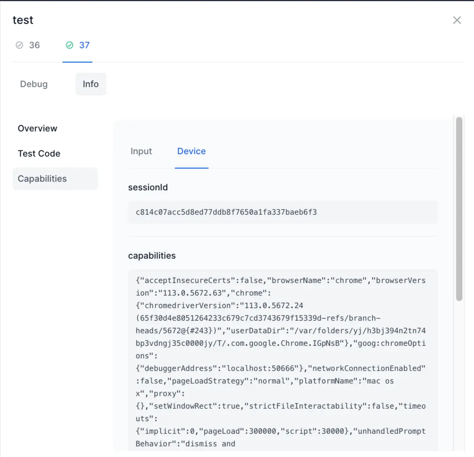The width and height of the screenshot is (474, 457).
Task: Open the Debug tab
Action: pyautogui.click(x=34, y=84)
